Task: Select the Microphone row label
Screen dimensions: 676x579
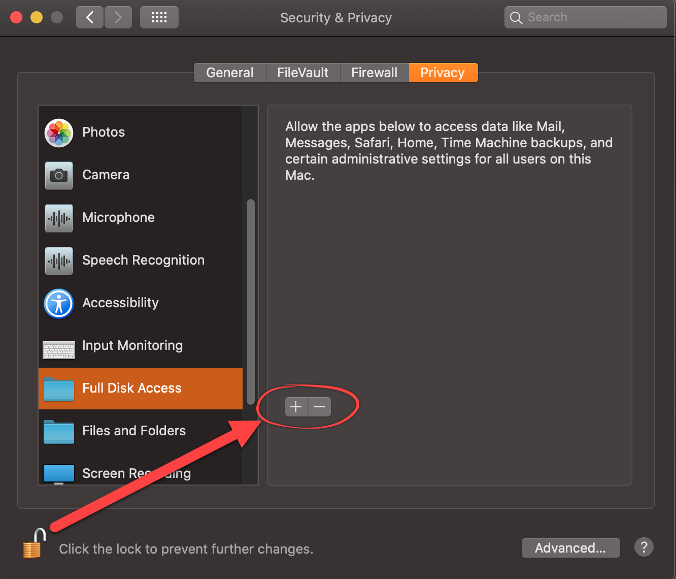Action: point(119,217)
